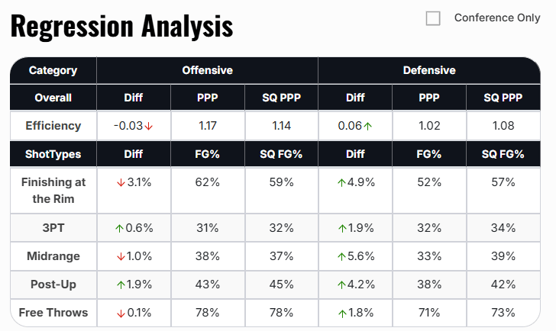Click red down arrow in offensive Midrange diff

(119, 257)
